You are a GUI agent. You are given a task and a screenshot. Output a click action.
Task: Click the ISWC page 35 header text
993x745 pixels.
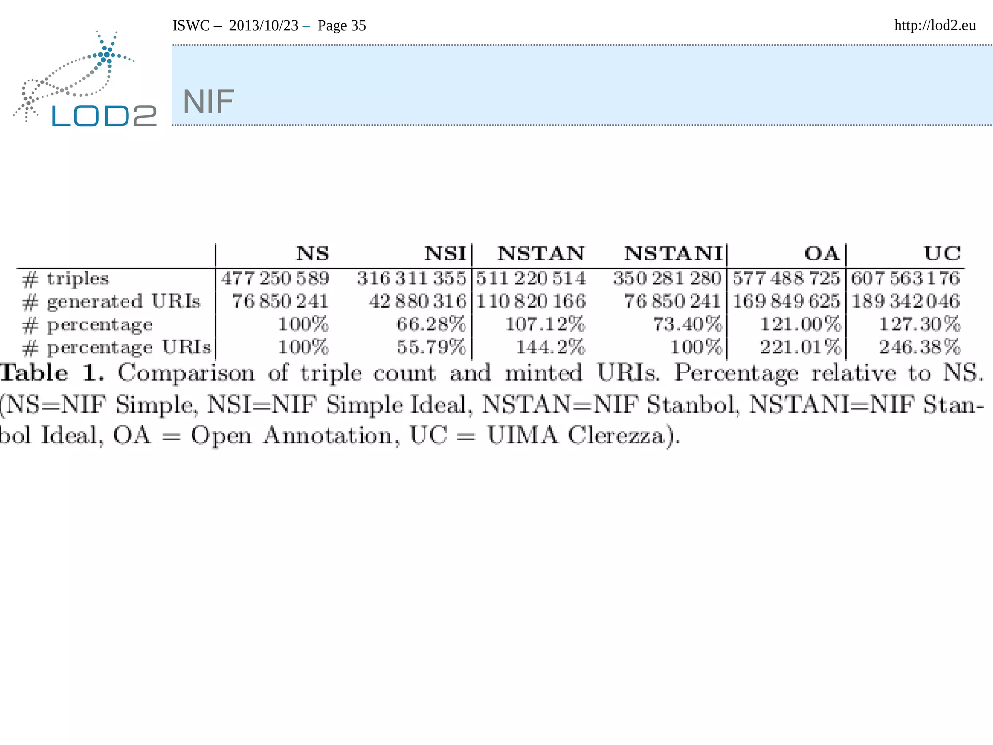pyautogui.click(x=269, y=25)
